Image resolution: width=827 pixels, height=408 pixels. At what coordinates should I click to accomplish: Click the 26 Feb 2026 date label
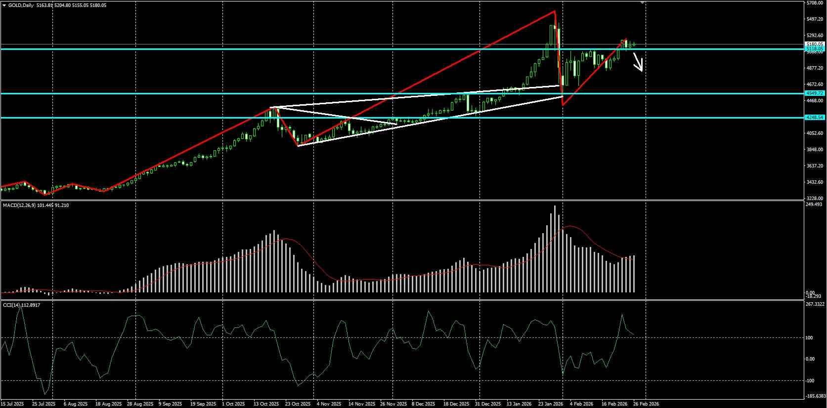coord(645,404)
